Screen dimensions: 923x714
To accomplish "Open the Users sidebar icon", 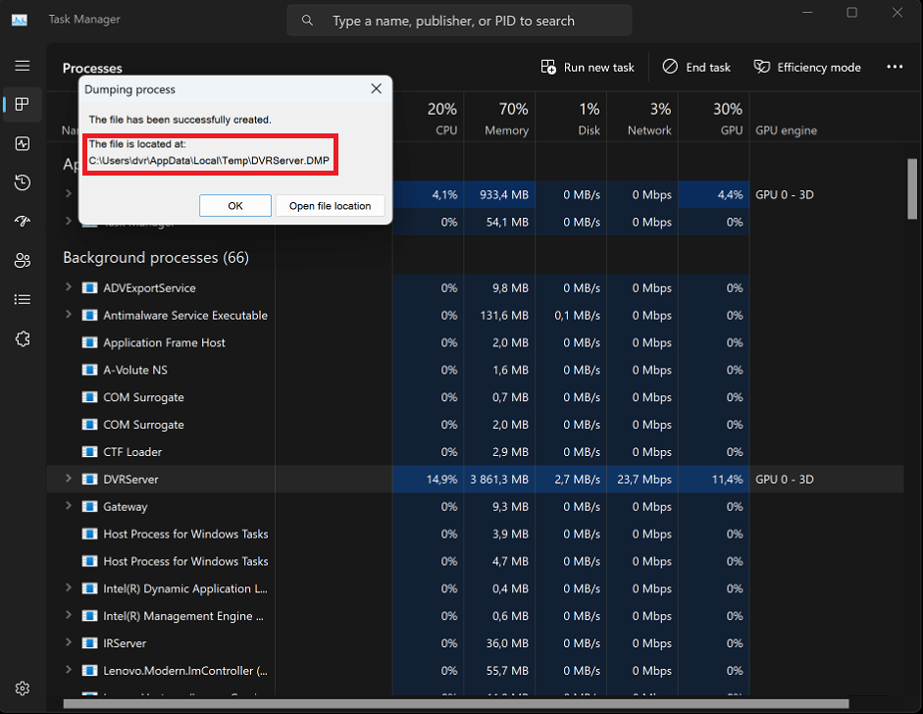I will [23, 260].
